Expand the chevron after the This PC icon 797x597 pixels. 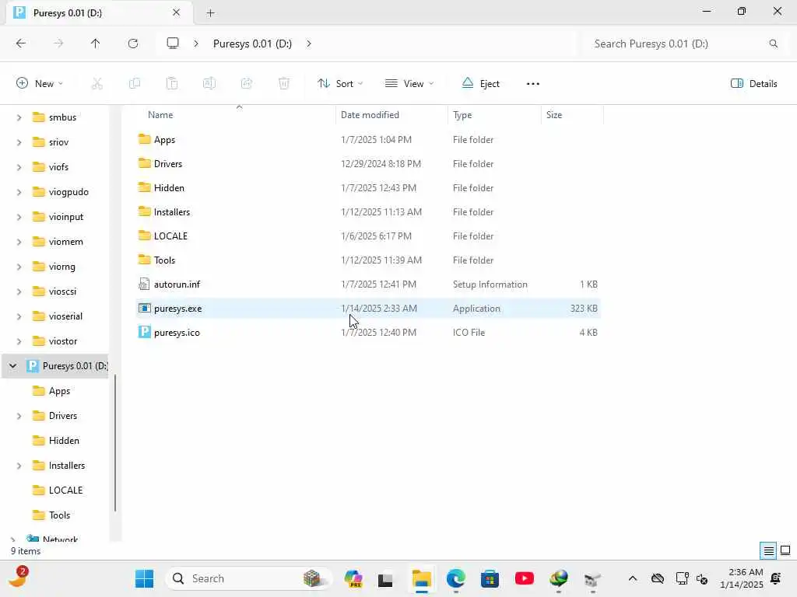click(195, 44)
